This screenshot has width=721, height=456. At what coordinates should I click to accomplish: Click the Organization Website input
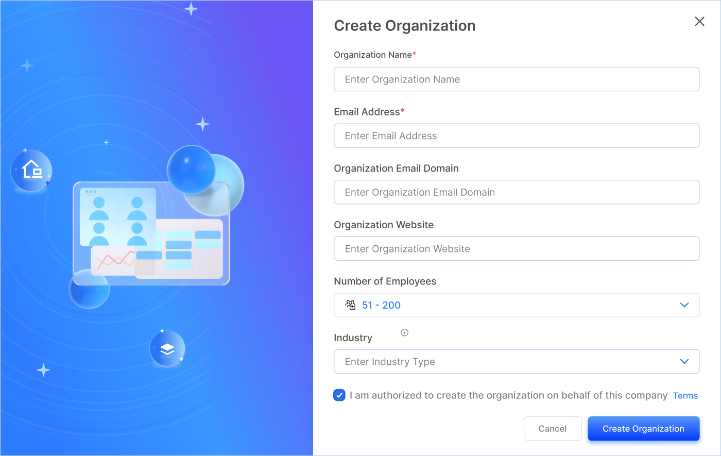point(516,249)
